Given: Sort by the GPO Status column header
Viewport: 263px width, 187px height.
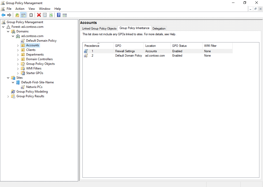Looking at the screenshot, I should (x=186, y=46).
